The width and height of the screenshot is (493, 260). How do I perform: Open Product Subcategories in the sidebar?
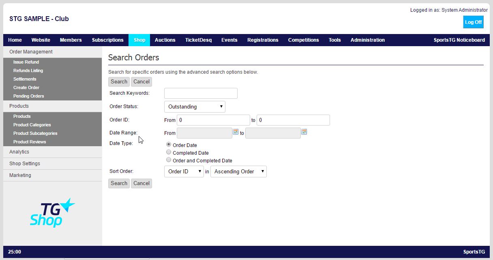pyautogui.click(x=35, y=133)
